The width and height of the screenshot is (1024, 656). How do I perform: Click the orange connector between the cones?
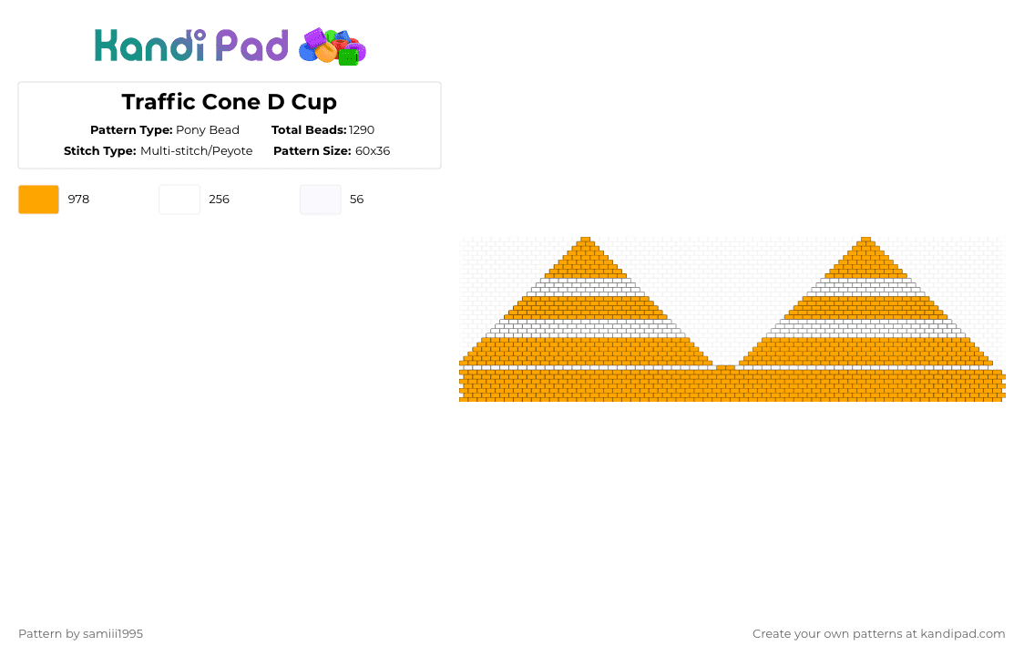[725, 368]
